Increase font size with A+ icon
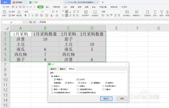 [x=53, y=12]
